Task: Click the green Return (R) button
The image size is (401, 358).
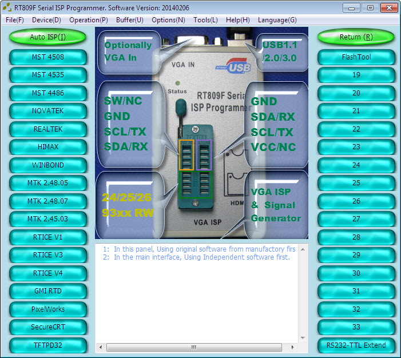Action: click(356, 37)
